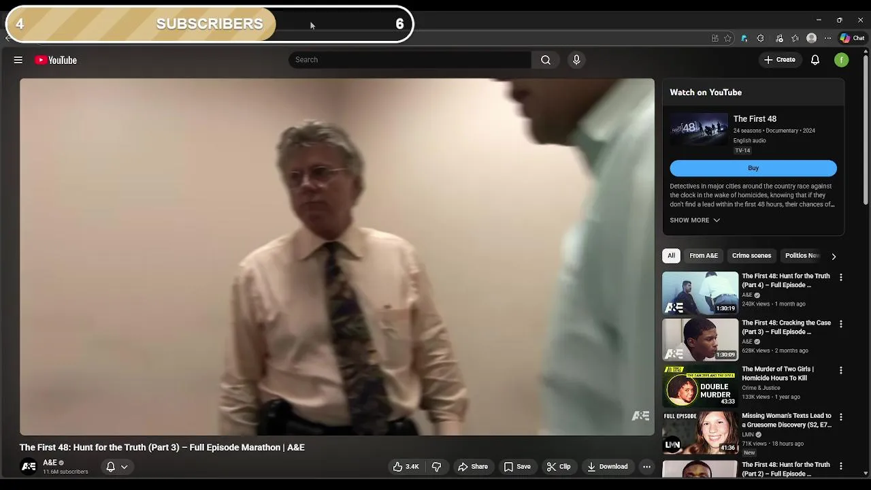Open browser profile icon
The height and width of the screenshot is (490, 871).
click(x=811, y=38)
